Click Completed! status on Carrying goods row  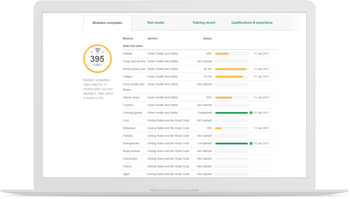tap(204, 113)
